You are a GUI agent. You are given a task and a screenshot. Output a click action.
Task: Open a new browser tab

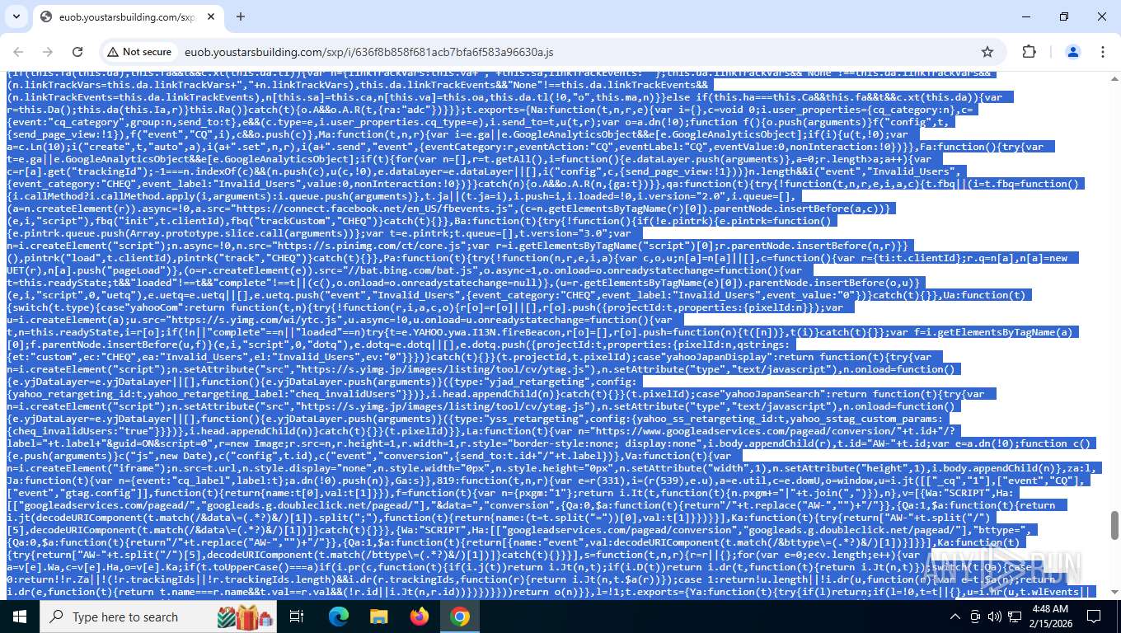point(241,16)
